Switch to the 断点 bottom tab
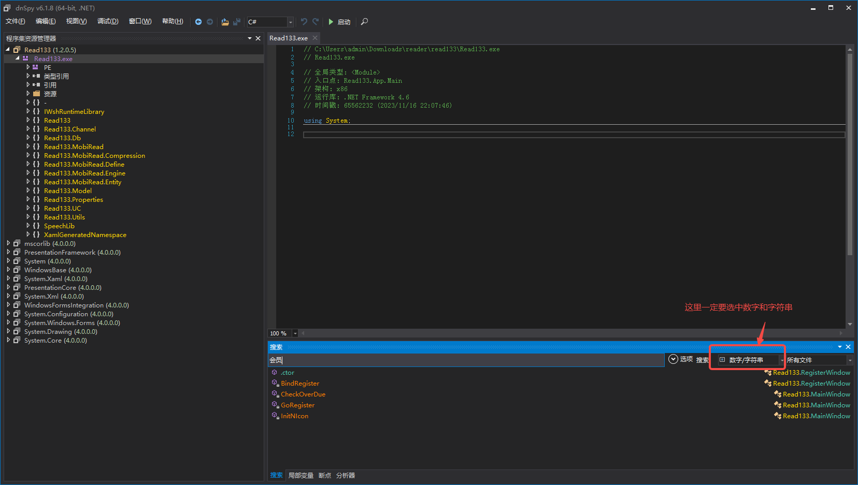Screen dimensions: 858x485 click(x=325, y=475)
